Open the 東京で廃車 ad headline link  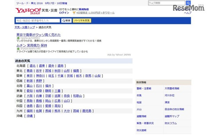point(39,35)
